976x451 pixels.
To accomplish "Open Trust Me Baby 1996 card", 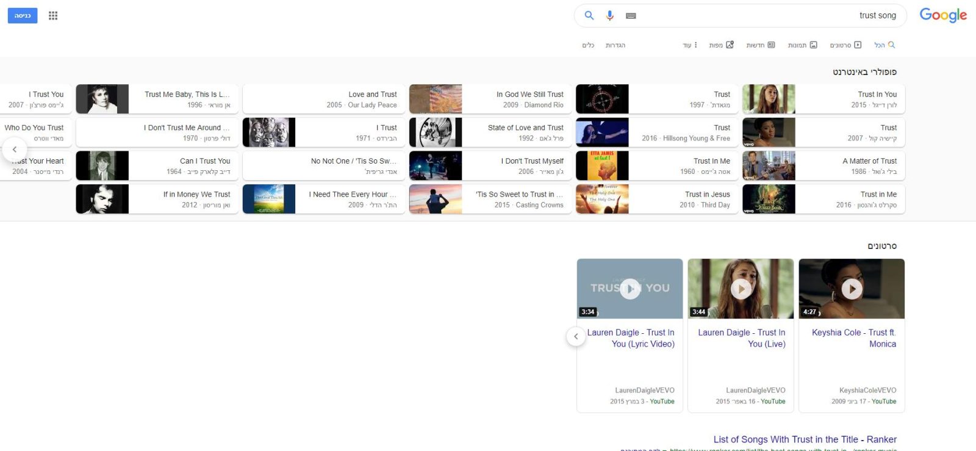I will pos(157,99).
